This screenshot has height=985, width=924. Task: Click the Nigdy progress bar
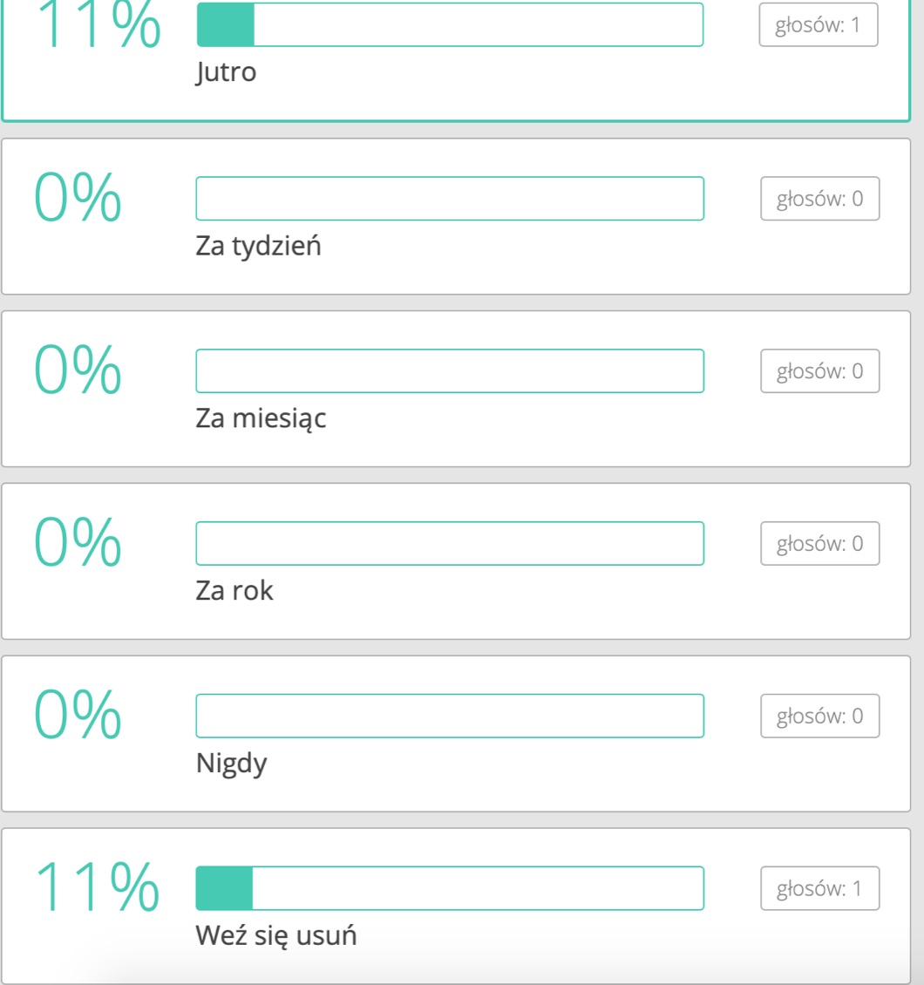[450, 716]
